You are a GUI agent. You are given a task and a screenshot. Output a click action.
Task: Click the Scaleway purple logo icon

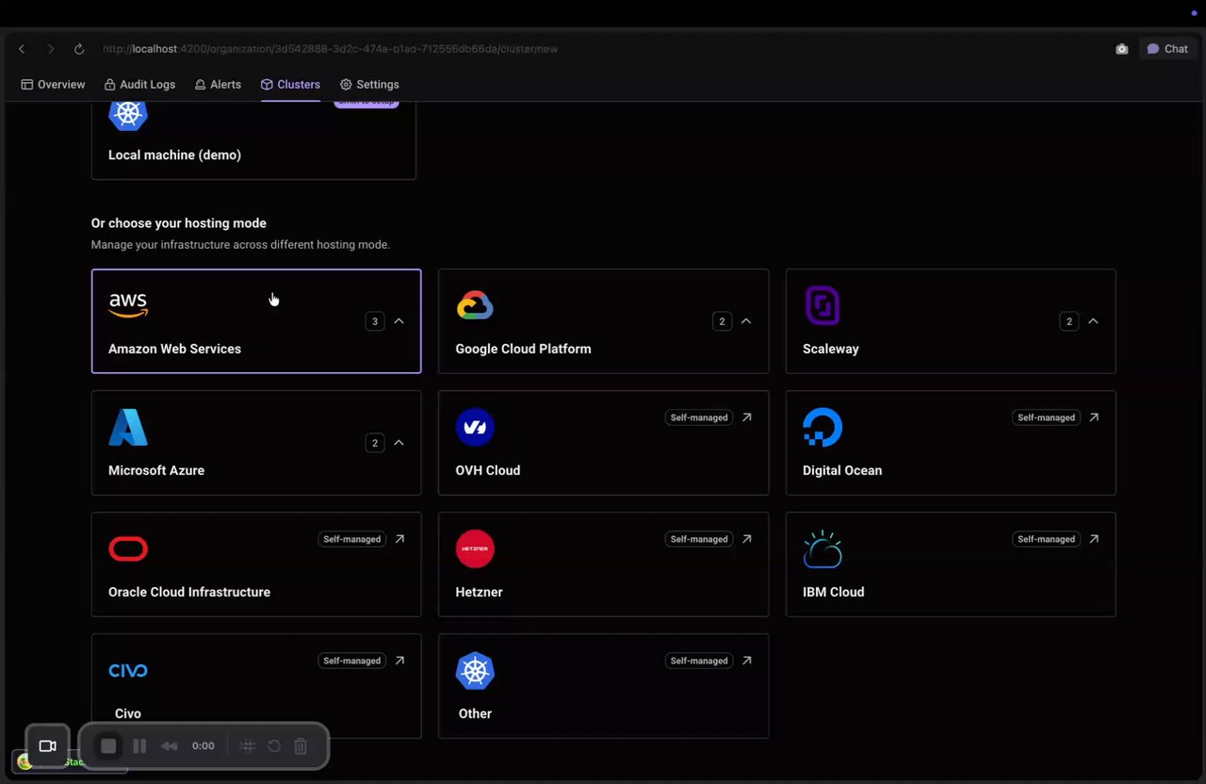[x=823, y=305]
